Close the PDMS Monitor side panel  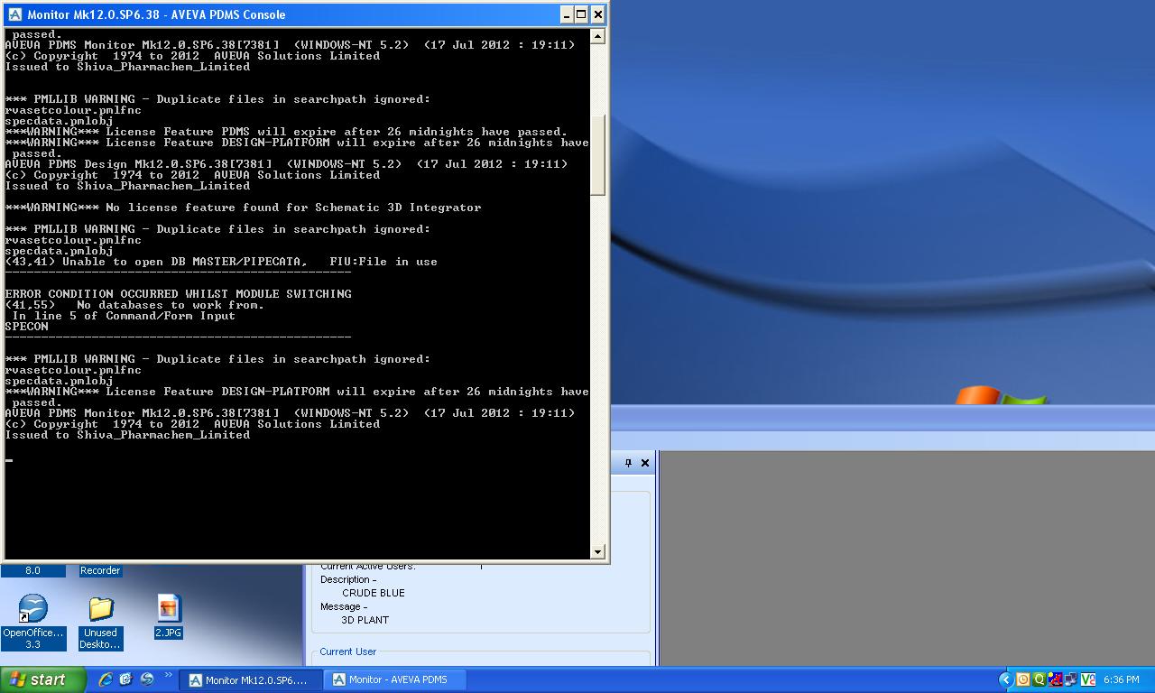coord(645,463)
